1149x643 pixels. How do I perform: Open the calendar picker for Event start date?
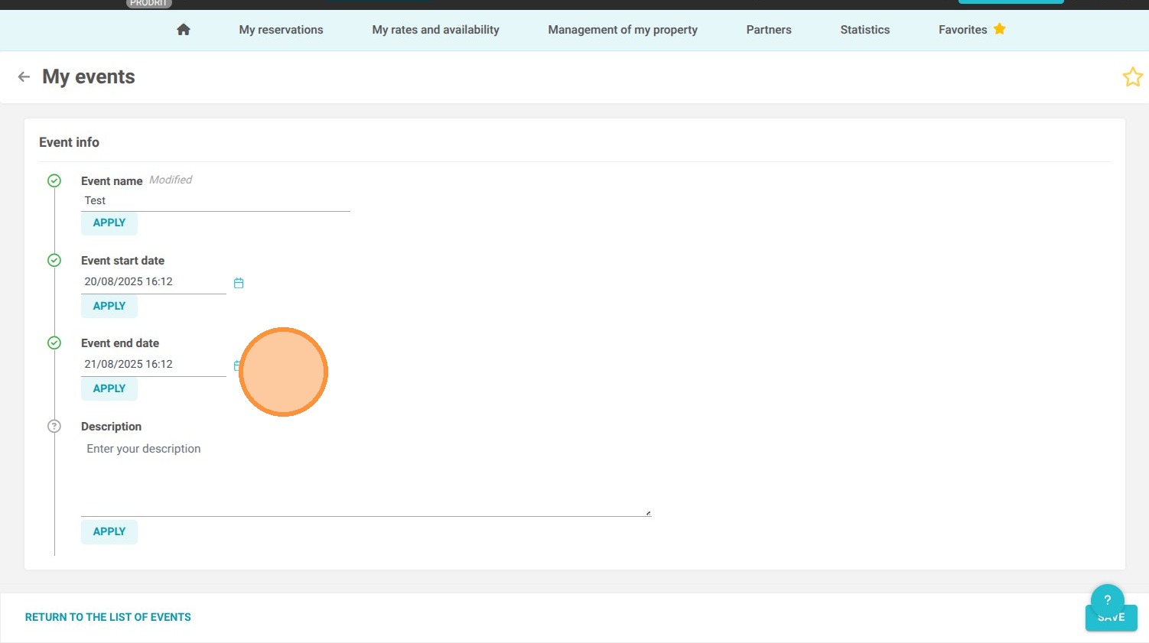[x=239, y=283]
